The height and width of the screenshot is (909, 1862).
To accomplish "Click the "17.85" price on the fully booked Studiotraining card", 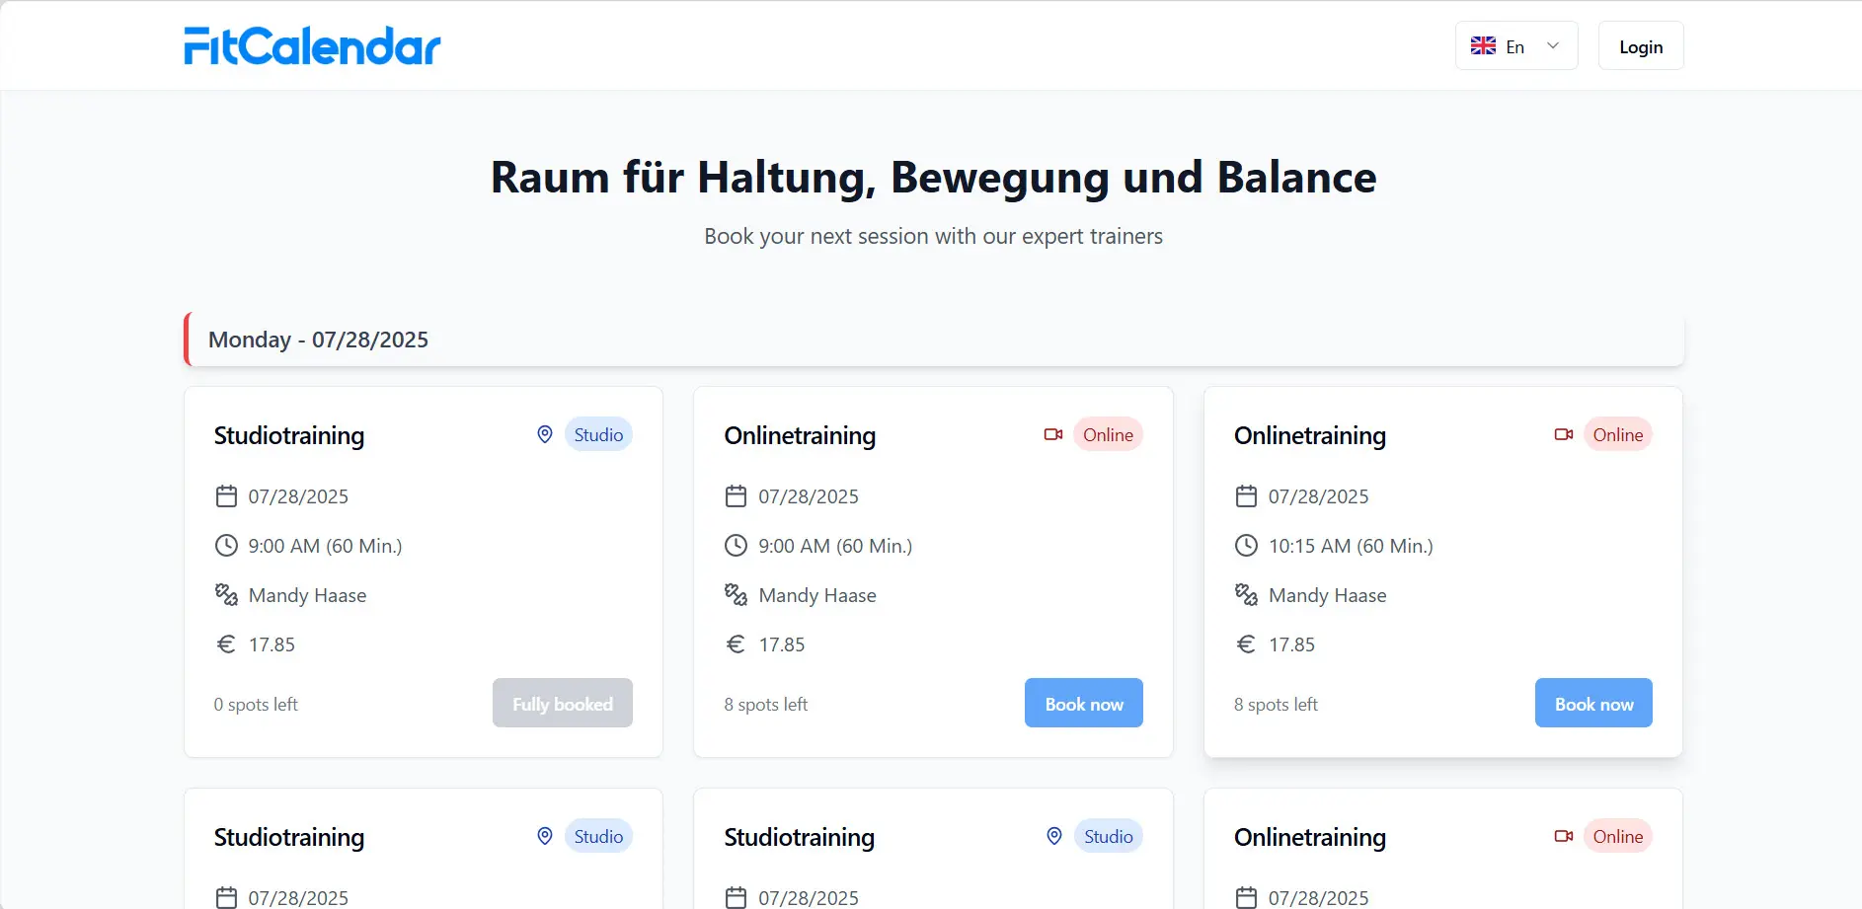I will tap(272, 644).
